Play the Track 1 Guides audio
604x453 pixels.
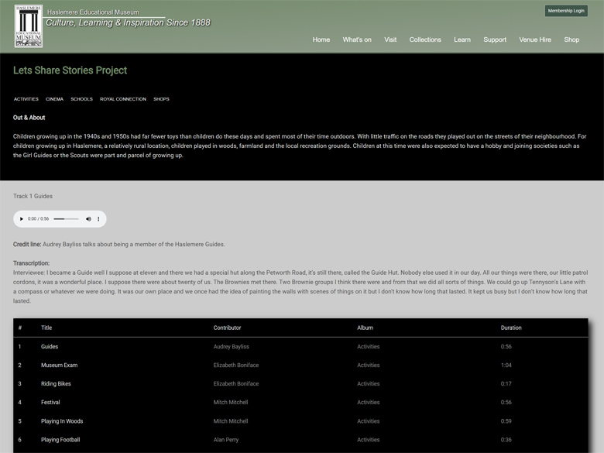tap(22, 219)
